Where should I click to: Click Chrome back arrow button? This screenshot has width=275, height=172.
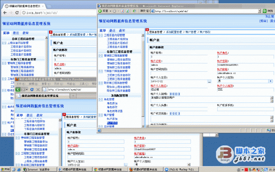(5, 13)
